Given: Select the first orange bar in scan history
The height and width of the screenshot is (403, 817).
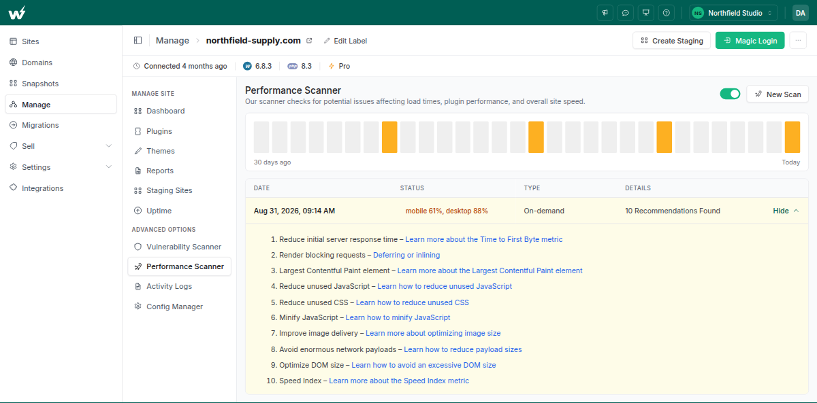Looking at the screenshot, I should (x=389, y=137).
